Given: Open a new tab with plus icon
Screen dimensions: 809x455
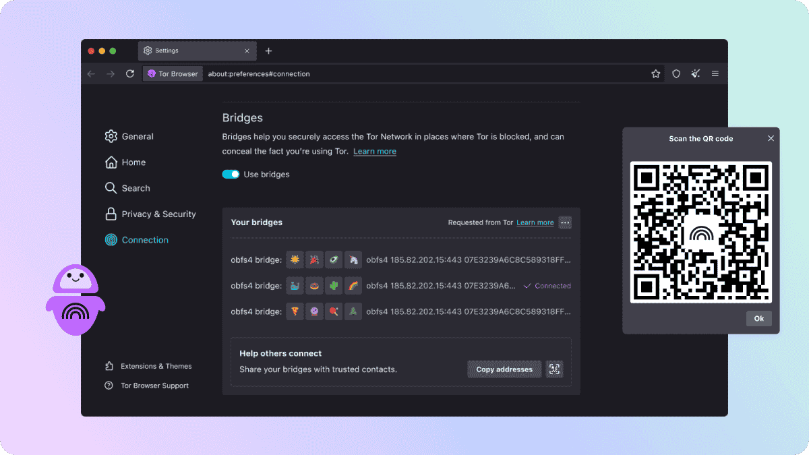Looking at the screenshot, I should click(268, 51).
